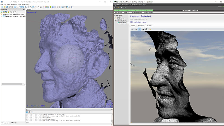Switch to the Workspace tab at bottom

(x=4, y=123)
